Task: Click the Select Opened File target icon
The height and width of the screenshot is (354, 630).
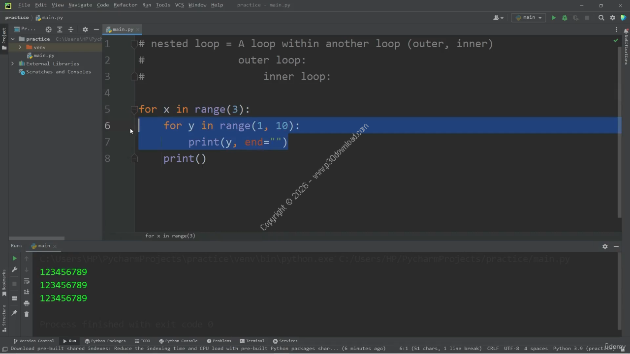Action: click(x=48, y=29)
